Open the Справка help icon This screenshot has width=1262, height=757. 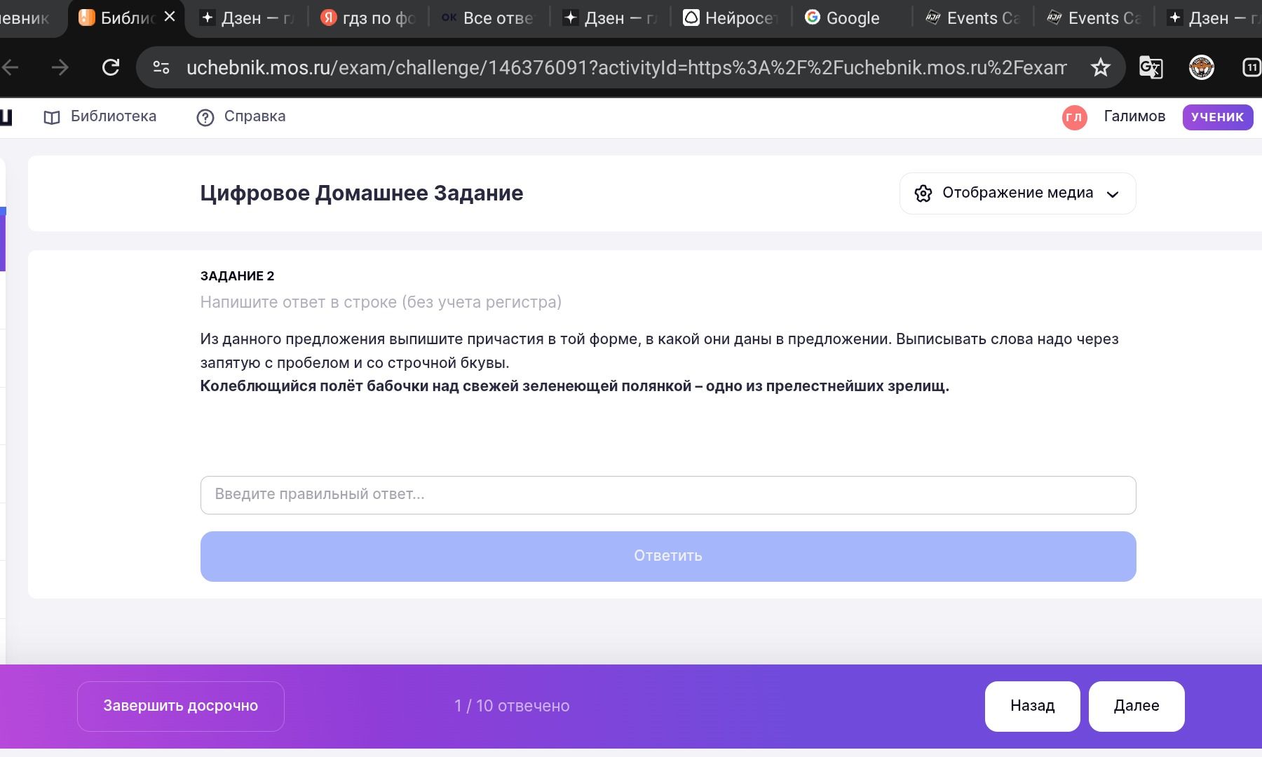205,117
